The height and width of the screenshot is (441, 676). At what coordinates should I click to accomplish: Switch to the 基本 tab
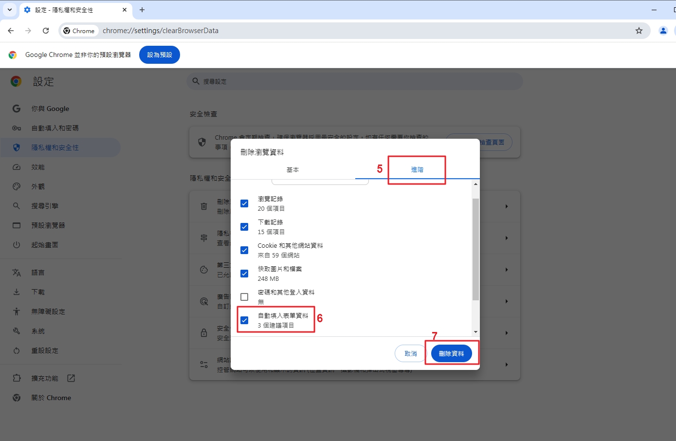click(292, 170)
